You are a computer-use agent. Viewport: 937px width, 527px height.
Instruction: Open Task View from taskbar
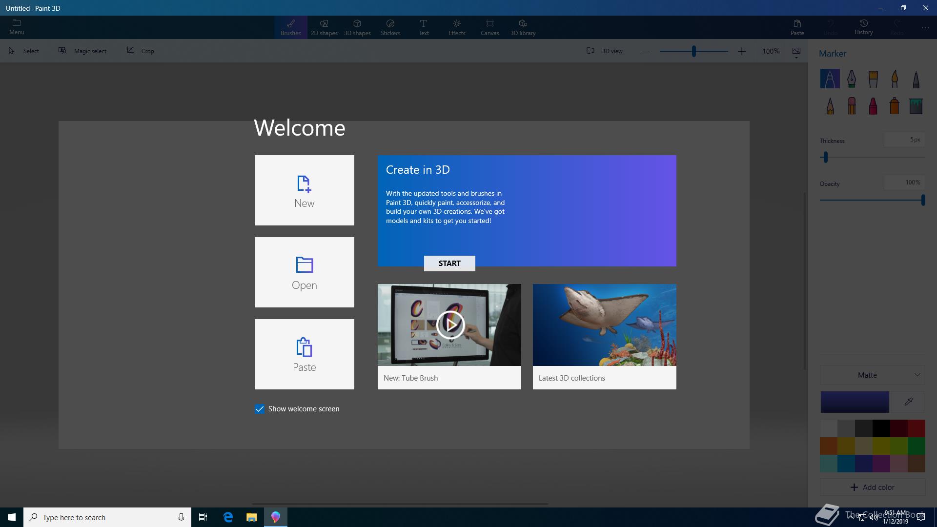tap(203, 517)
